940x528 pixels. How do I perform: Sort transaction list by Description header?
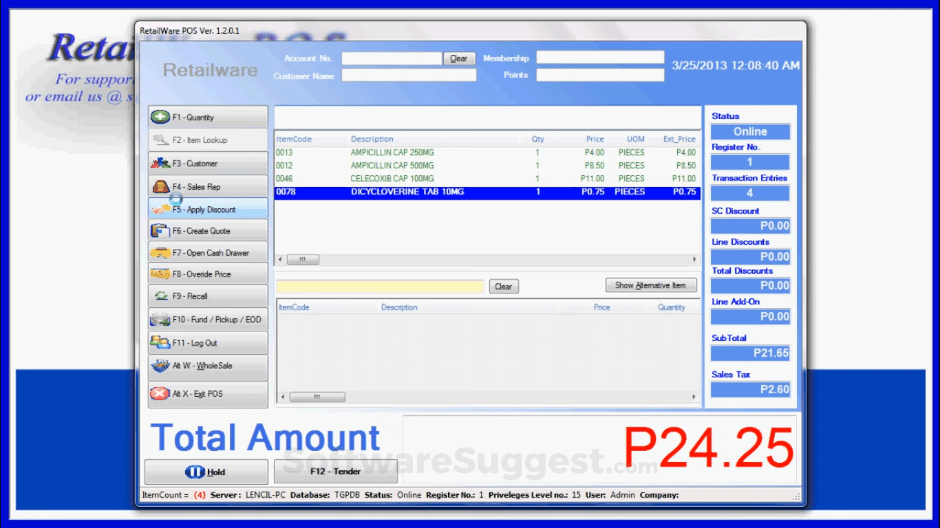pyautogui.click(x=372, y=139)
